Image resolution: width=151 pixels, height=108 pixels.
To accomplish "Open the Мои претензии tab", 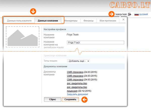I will (107, 21).
